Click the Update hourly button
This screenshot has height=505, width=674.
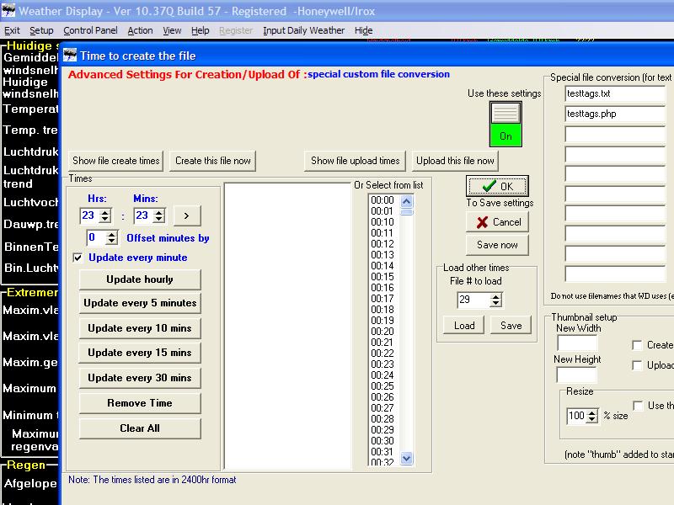pyautogui.click(x=140, y=279)
